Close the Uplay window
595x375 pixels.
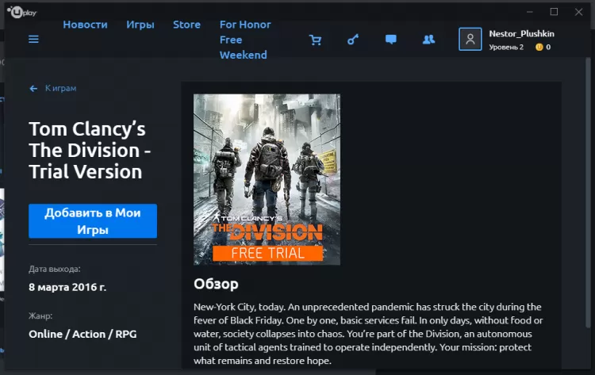click(578, 12)
